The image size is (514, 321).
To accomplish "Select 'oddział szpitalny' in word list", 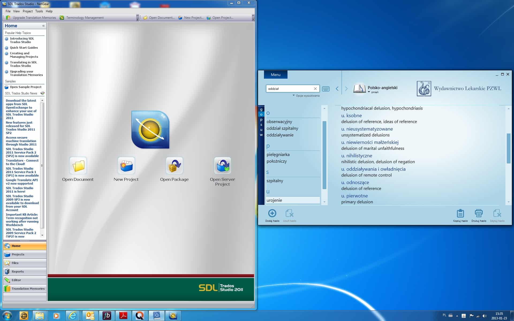I will click(x=282, y=128).
